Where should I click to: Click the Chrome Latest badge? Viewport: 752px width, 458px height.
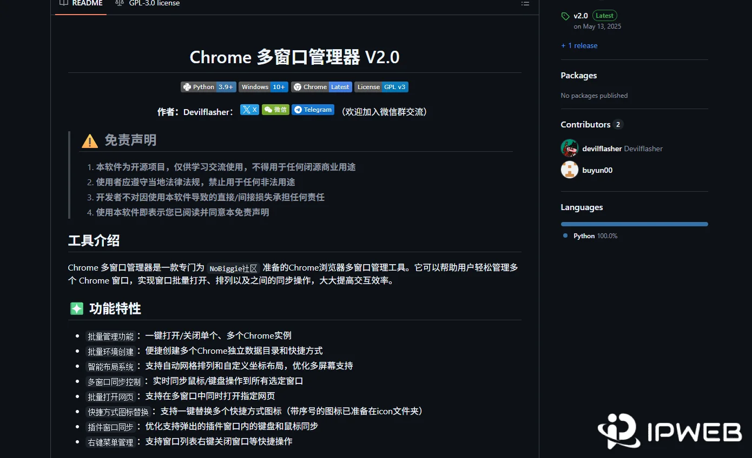(321, 86)
